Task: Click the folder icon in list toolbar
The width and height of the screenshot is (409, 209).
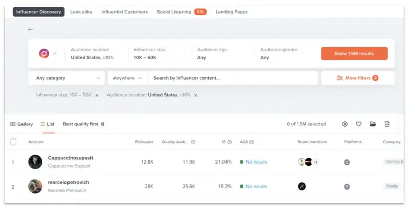Action: (x=373, y=124)
